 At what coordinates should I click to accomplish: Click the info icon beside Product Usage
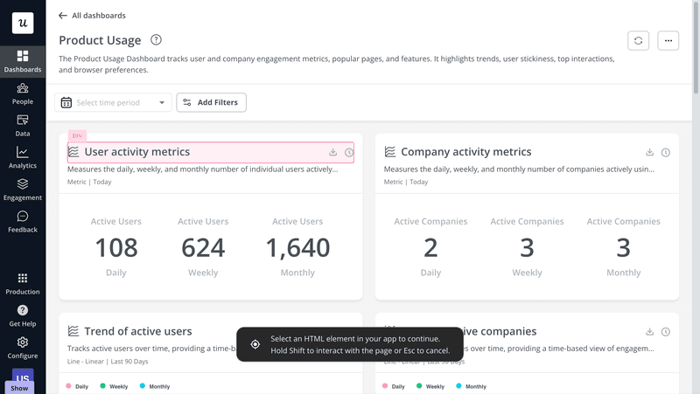click(x=157, y=40)
